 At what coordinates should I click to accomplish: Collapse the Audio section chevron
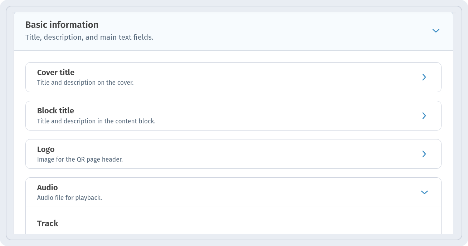(x=424, y=192)
